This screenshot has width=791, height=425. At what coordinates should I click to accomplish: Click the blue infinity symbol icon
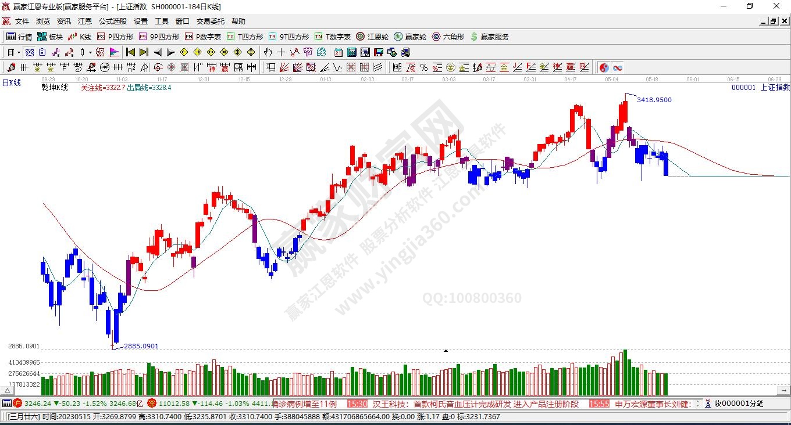click(617, 68)
